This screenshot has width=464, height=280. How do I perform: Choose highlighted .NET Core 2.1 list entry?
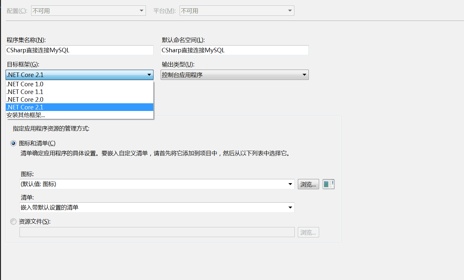click(79, 107)
